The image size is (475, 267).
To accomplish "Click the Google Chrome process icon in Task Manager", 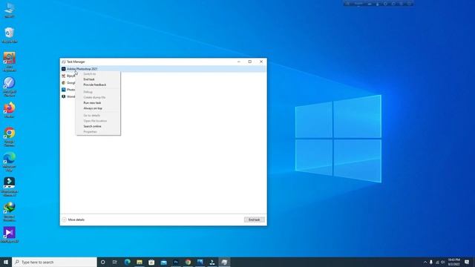I will (x=64, y=82).
